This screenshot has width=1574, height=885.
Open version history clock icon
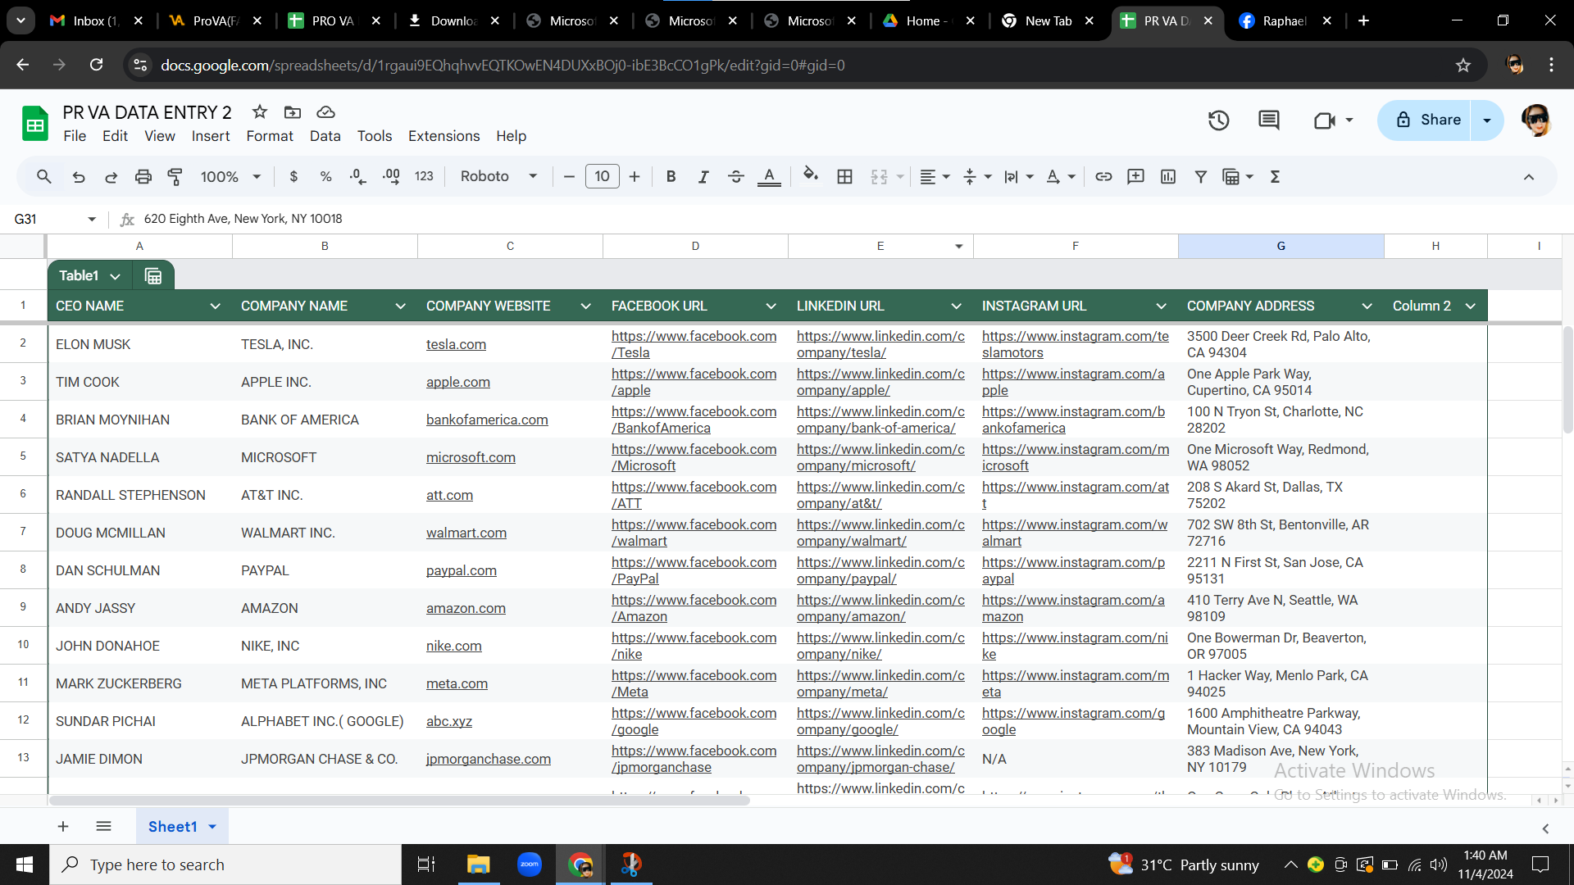[1218, 120]
